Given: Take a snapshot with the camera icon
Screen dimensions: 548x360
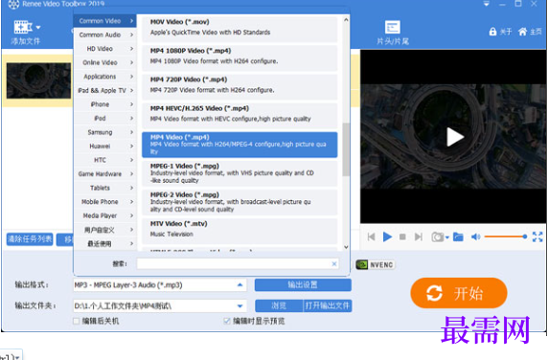Looking at the screenshot, I should point(438,237).
